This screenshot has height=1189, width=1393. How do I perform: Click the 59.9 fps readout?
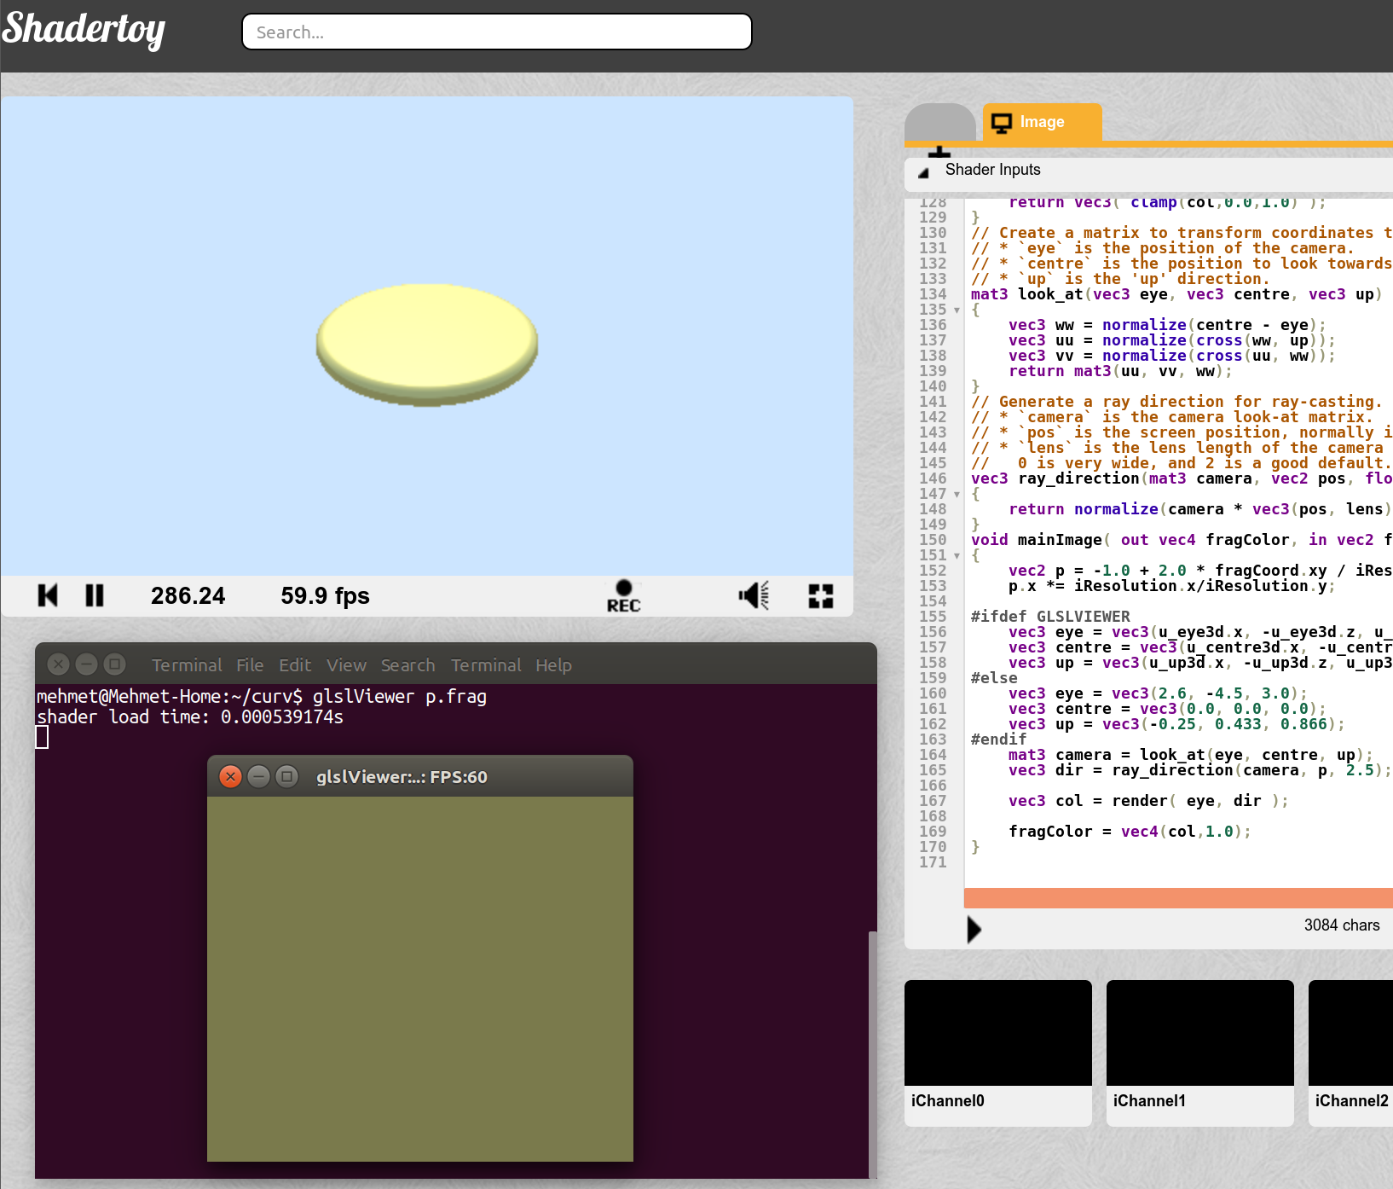click(x=325, y=595)
